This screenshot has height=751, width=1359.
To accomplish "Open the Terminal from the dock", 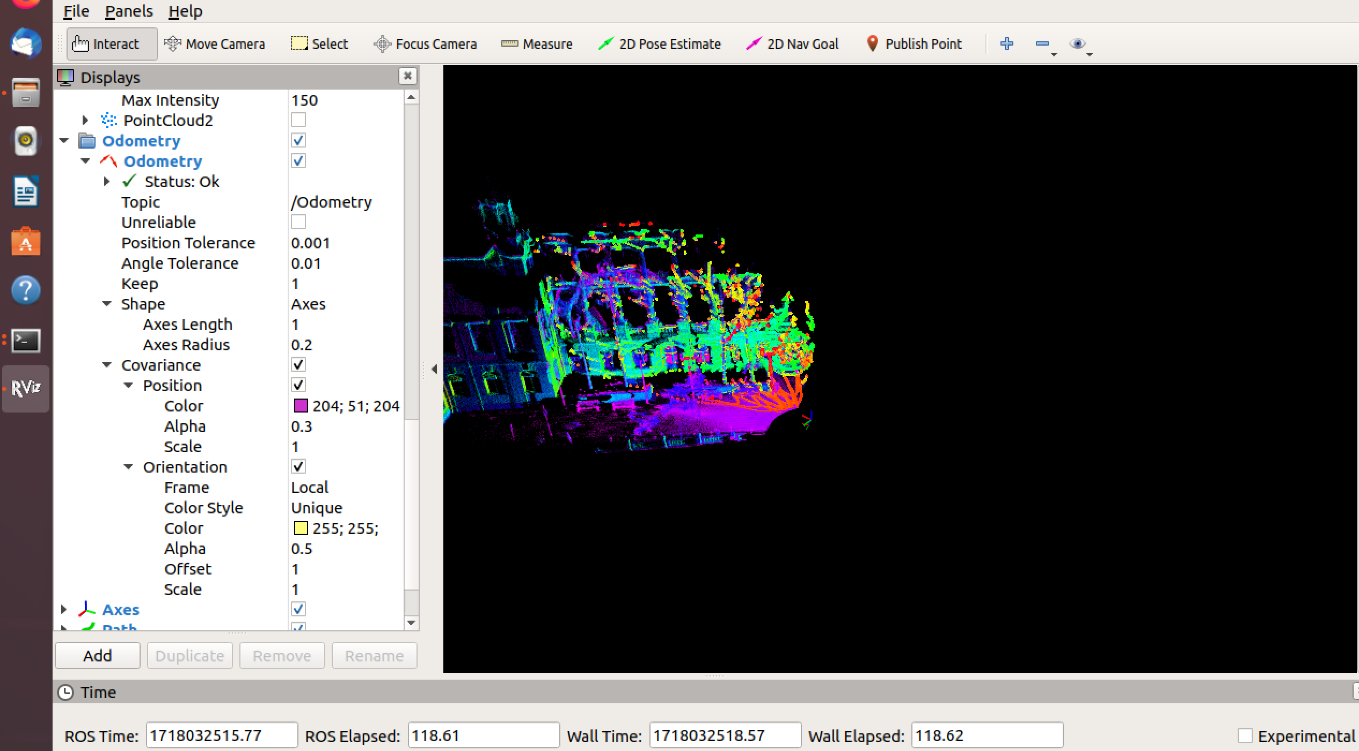I will [x=26, y=340].
